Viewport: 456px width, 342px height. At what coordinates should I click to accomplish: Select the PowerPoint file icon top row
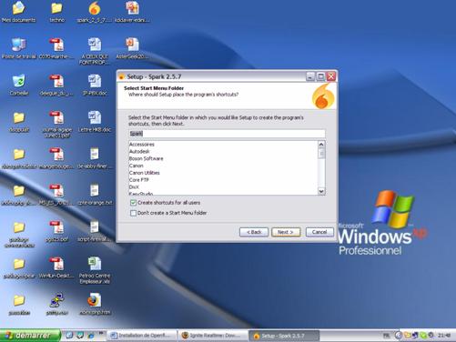[132, 12]
